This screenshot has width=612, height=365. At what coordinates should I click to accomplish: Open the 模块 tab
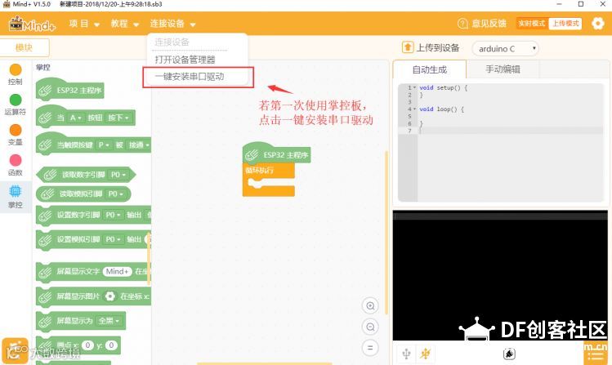[25, 47]
